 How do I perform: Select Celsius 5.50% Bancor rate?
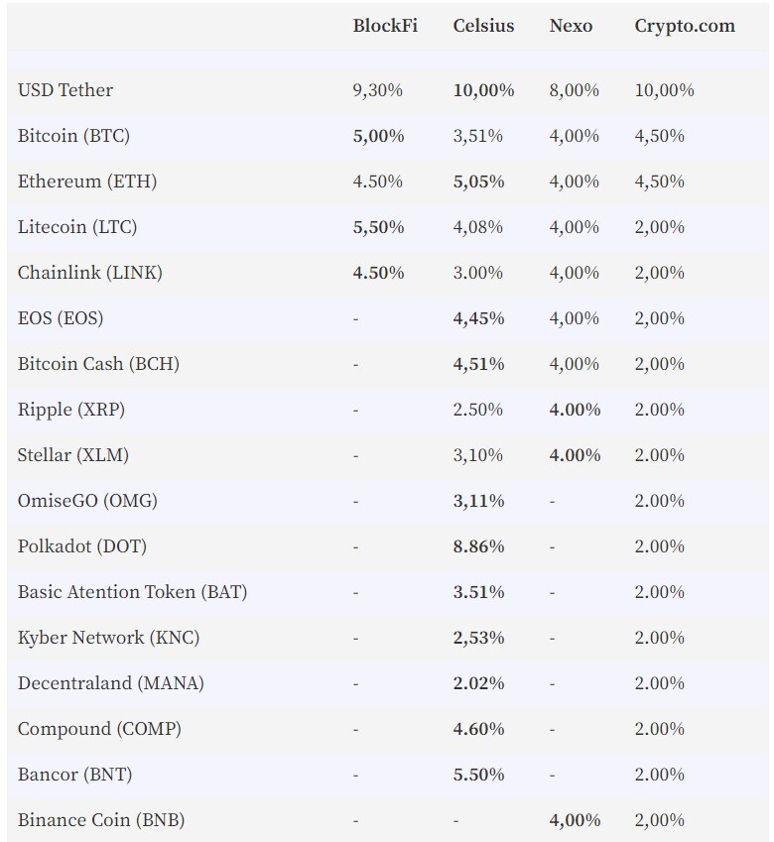coord(478,775)
